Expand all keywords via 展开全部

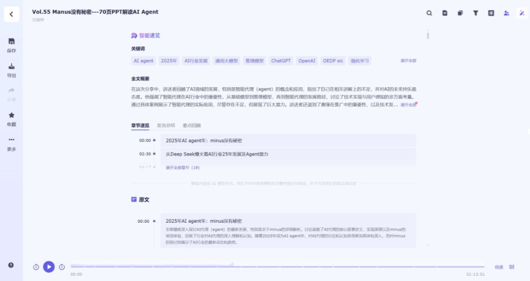pyautogui.click(x=408, y=61)
